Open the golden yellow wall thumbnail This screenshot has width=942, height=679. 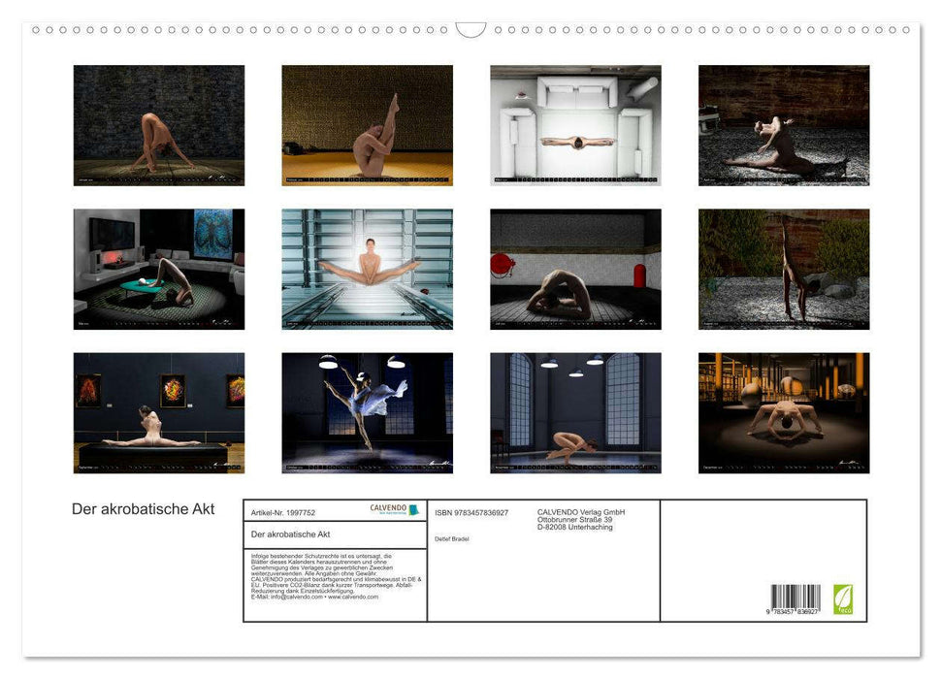(x=367, y=125)
